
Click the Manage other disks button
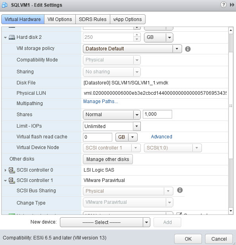coord(107,159)
